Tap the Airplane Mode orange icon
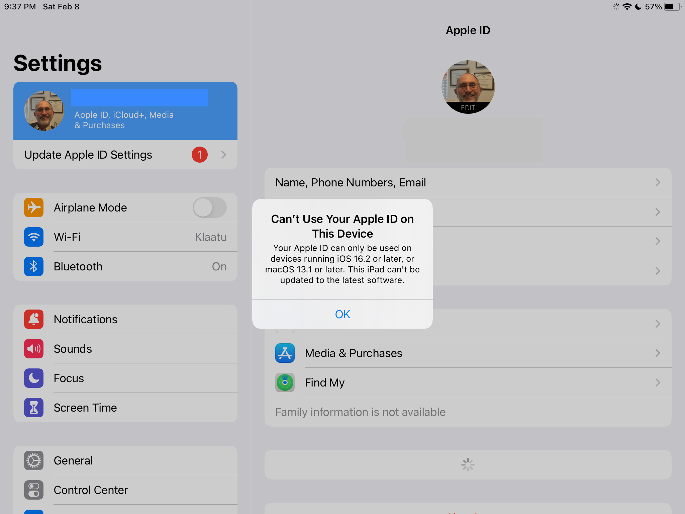This screenshot has width=685, height=514. coord(34,207)
